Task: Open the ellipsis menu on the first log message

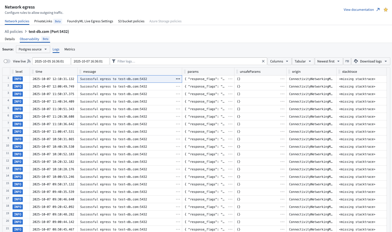Action: click(178, 79)
